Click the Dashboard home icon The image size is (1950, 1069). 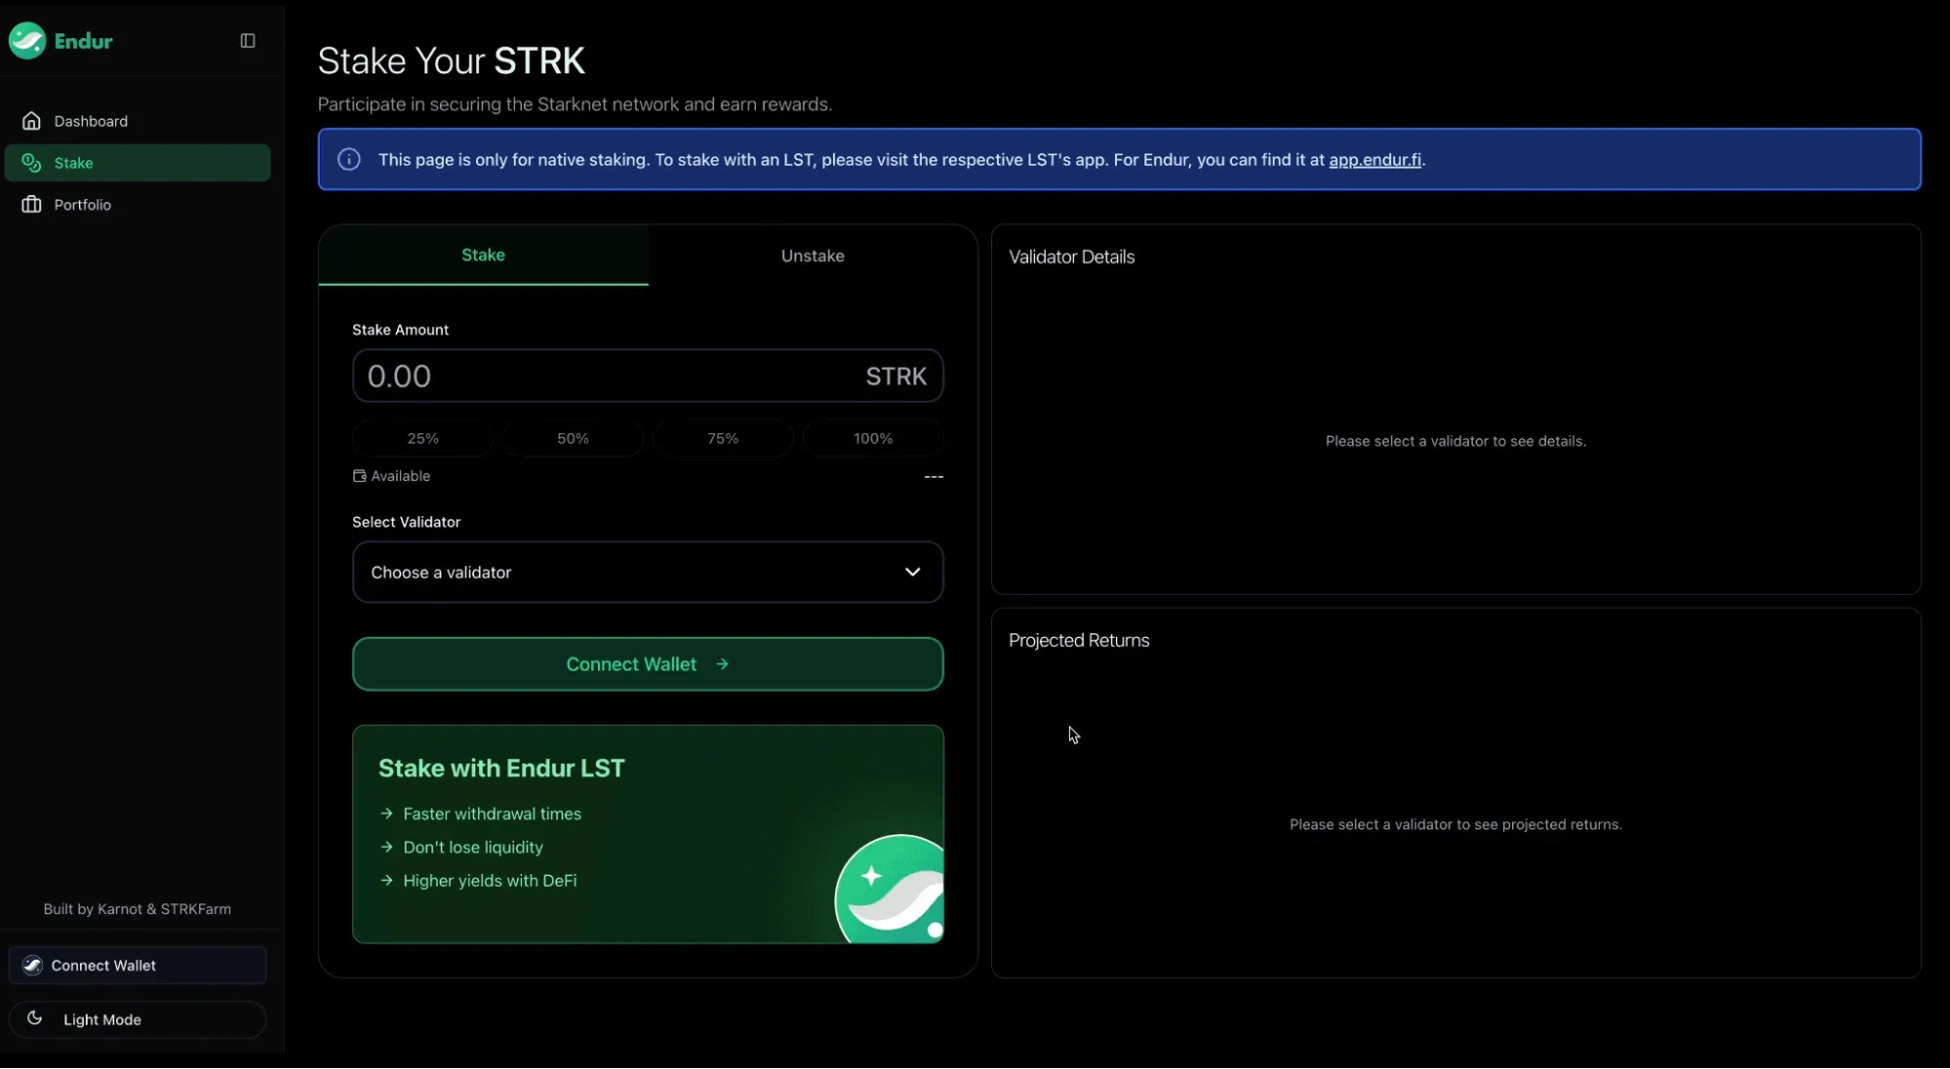pyautogui.click(x=31, y=121)
